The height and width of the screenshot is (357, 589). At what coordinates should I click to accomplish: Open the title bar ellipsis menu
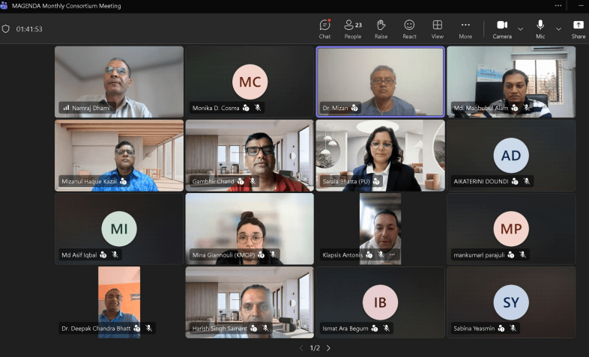click(558, 6)
